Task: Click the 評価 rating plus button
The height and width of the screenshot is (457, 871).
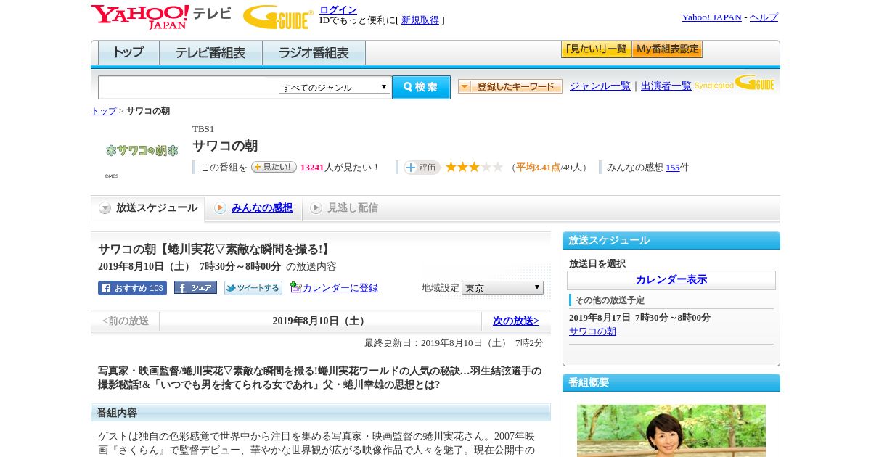Action: [422, 168]
